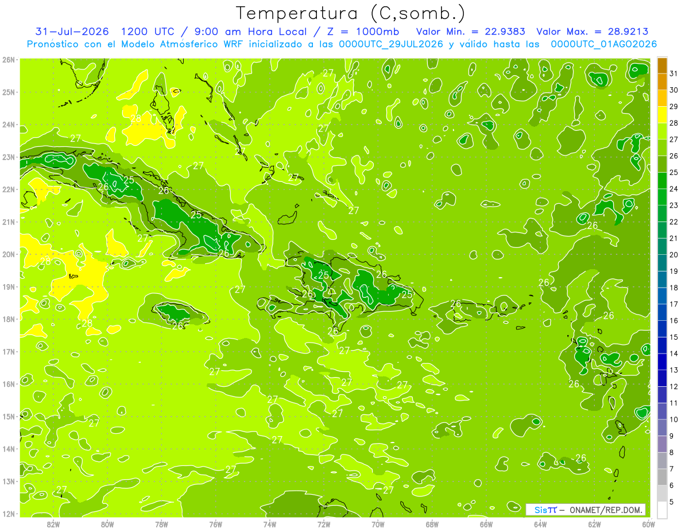The height and width of the screenshot is (532, 689).
Task: Click the "18" label on the color scale
Action: pos(674,288)
